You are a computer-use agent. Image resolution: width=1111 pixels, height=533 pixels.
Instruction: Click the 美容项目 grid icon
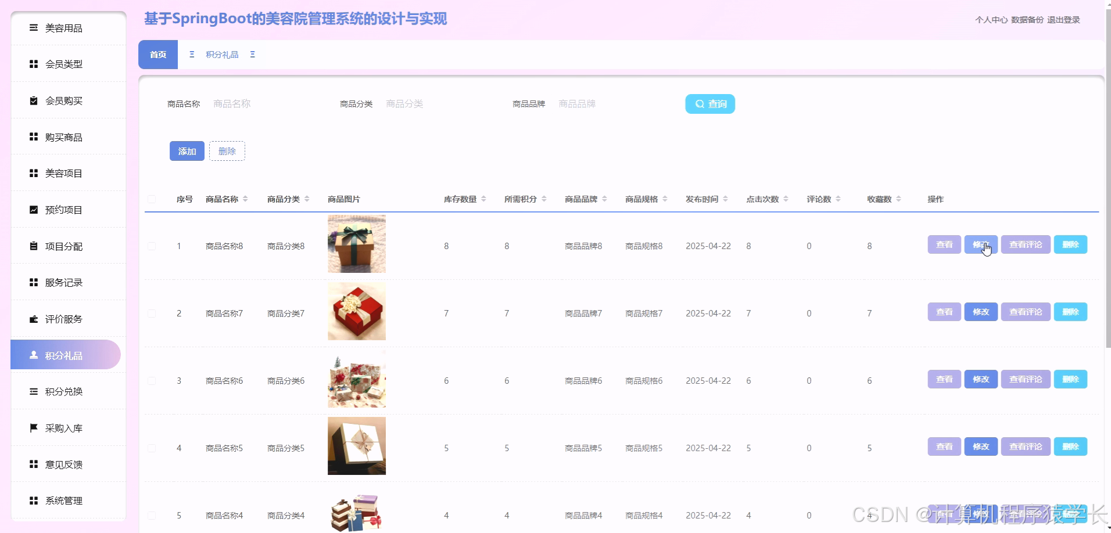click(x=34, y=173)
